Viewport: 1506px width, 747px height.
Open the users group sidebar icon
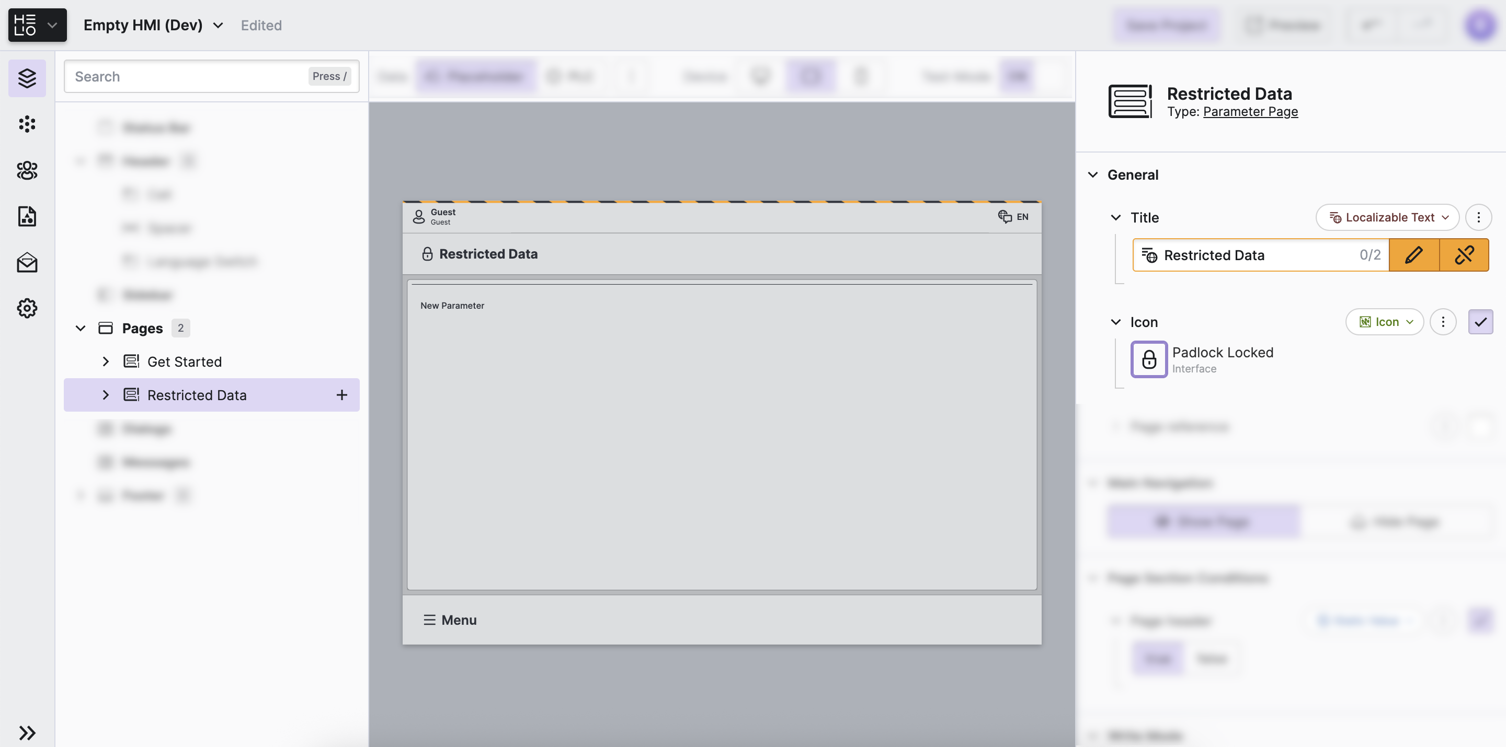tap(27, 170)
